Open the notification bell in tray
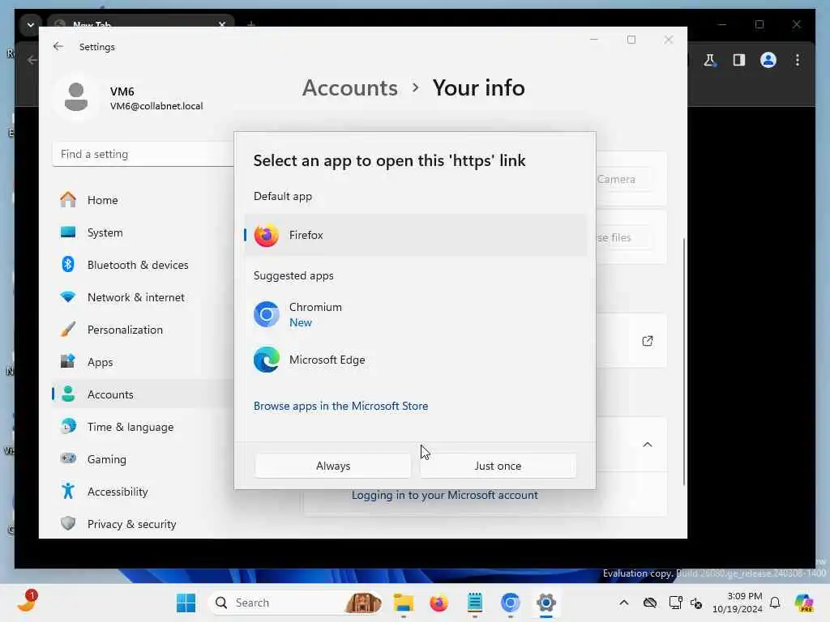Image resolution: width=830 pixels, height=622 pixels. tap(775, 603)
